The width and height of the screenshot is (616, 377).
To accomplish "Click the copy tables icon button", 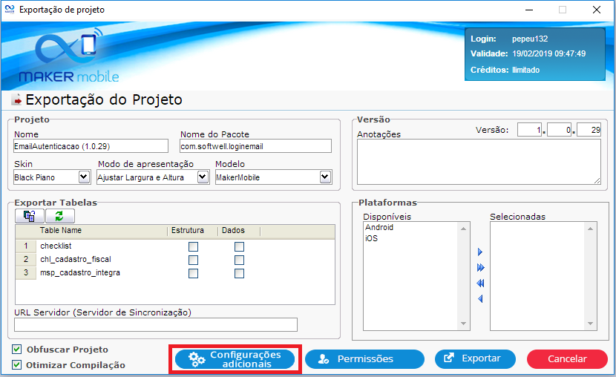I will (30, 216).
